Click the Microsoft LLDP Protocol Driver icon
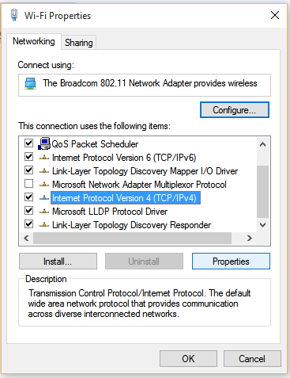 pos(44,212)
